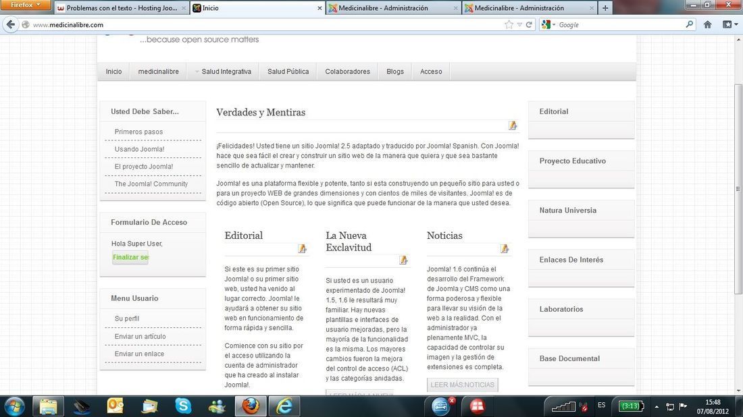Bookmark this page with the star icon
Screen dimensions: 743x417
(x=509, y=24)
